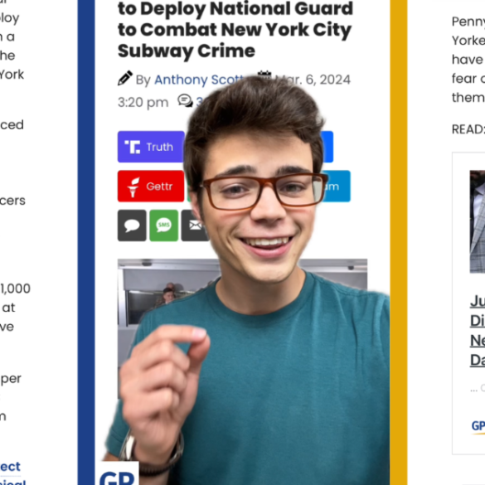Open the dark speech bubble comment button
The image size is (485, 485).
click(x=132, y=226)
